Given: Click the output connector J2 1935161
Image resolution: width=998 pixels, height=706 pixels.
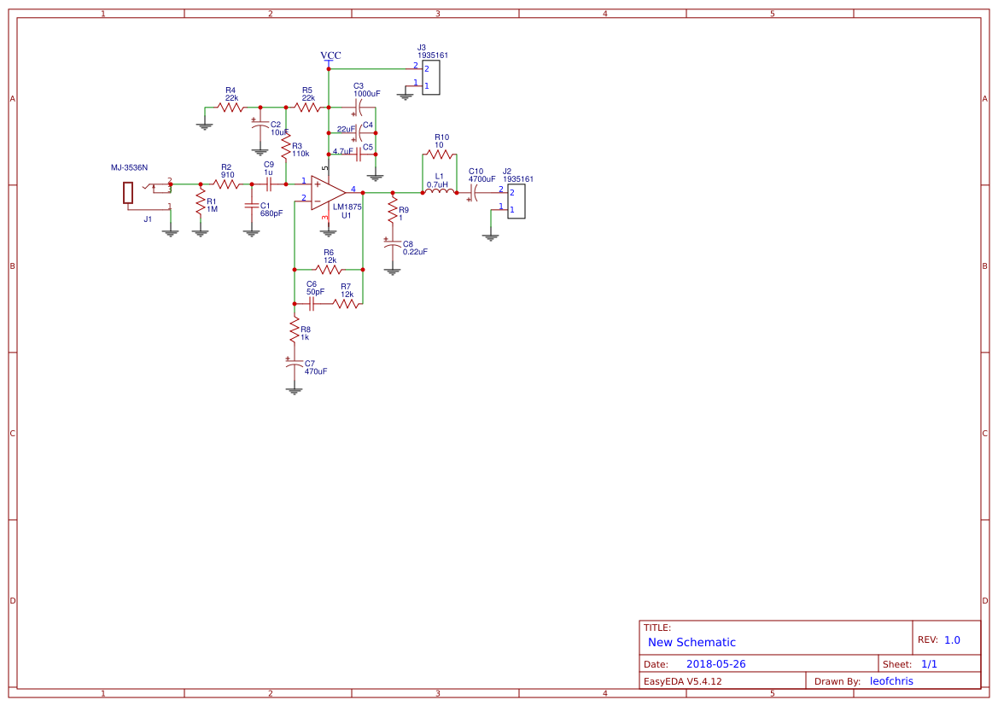Looking at the screenshot, I should pos(516,202).
